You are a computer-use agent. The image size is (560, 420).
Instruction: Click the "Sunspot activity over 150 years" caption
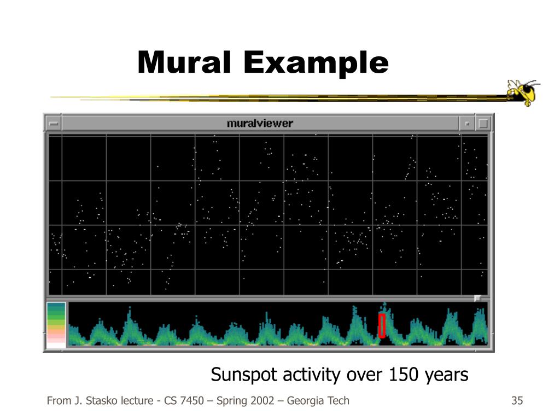coord(339,375)
